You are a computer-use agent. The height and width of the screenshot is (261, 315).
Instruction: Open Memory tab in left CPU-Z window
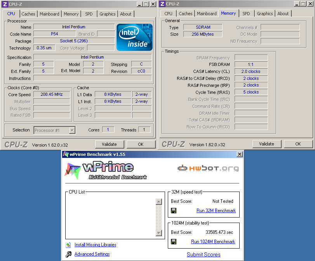71,14
